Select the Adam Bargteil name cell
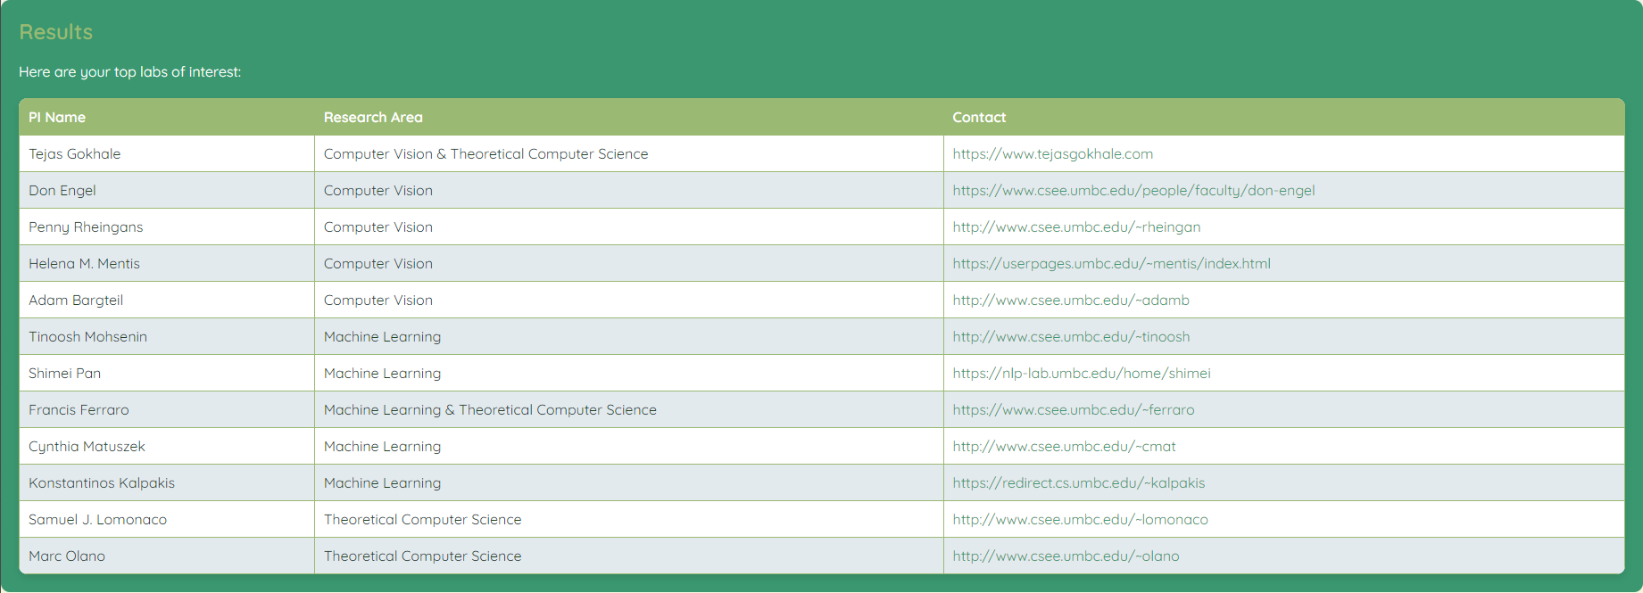1643x593 pixels. tap(167, 300)
